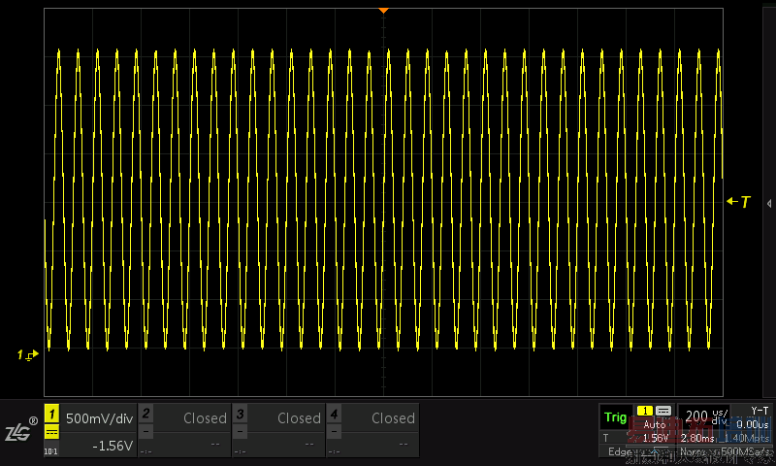Click the T label in the trigger panel
The image size is (776, 466).
coord(605,438)
